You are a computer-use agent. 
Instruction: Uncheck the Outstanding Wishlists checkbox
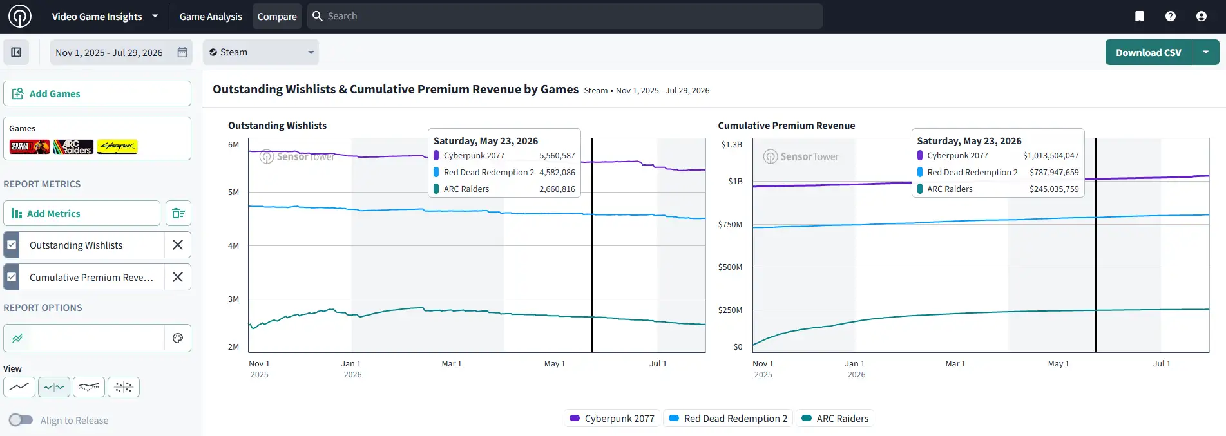[x=12, y=245]
